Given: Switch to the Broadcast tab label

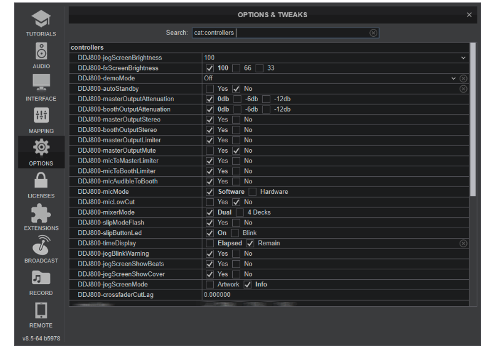Looking at the screenshot, I should (41, 261).
